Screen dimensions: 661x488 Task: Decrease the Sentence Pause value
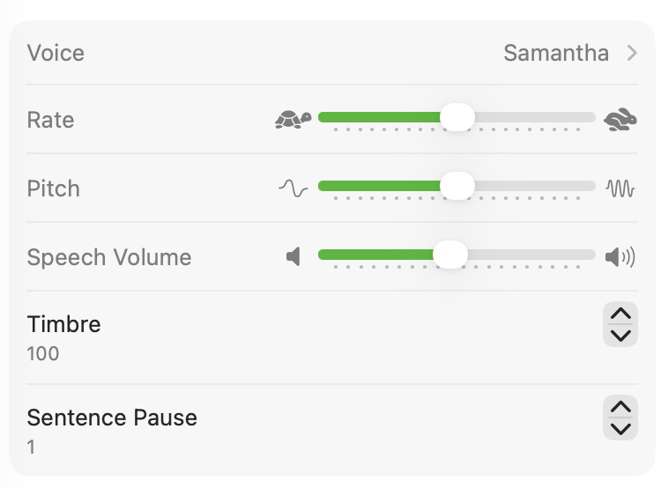coord(620,428)
